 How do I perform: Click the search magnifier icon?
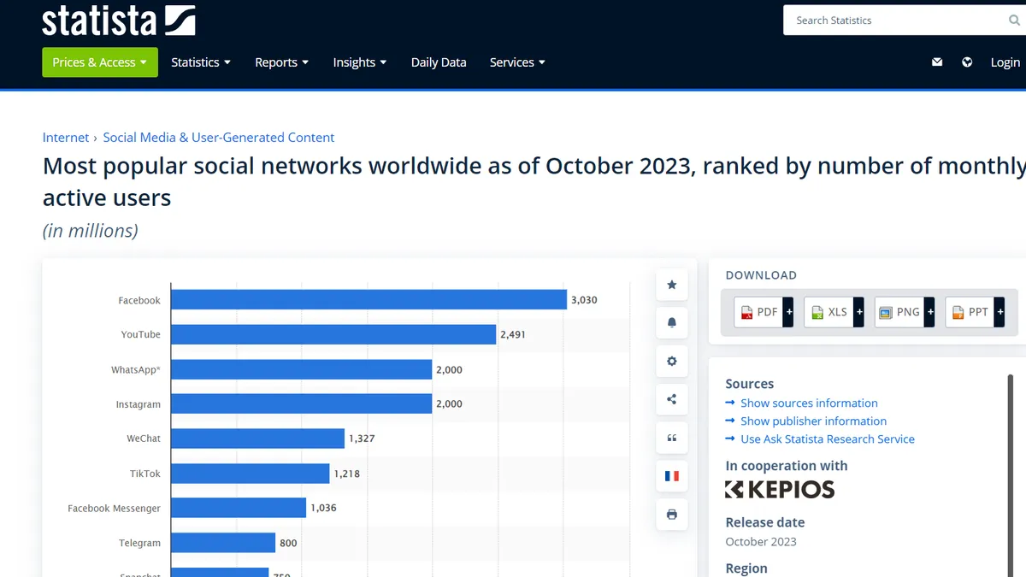tap(1014, 21)
